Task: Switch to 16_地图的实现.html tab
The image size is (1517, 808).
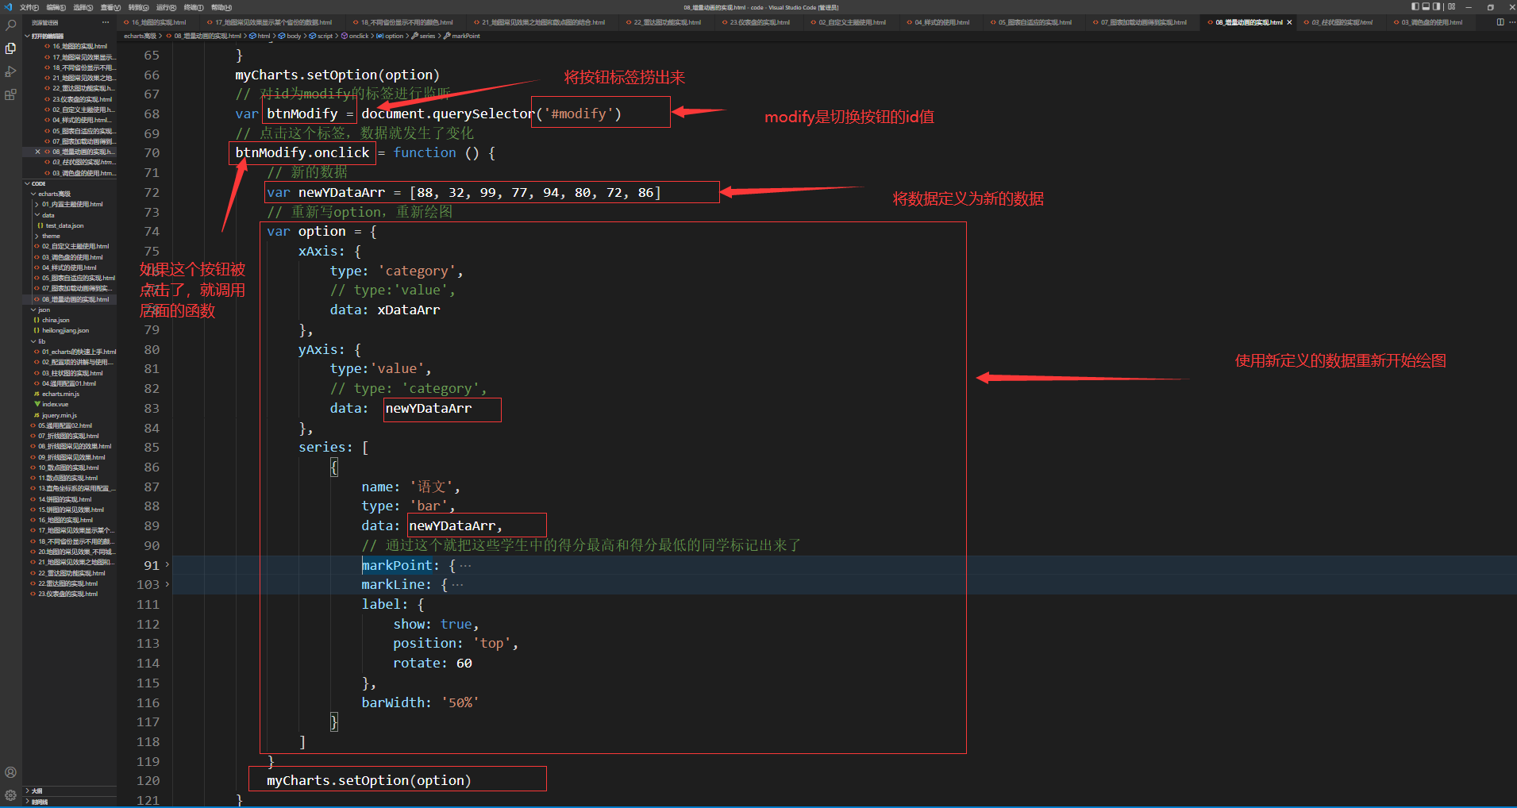Action: (x=159, y=22)
